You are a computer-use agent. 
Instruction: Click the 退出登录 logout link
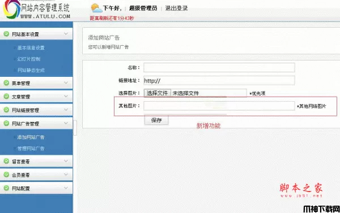tap(176, 8)
